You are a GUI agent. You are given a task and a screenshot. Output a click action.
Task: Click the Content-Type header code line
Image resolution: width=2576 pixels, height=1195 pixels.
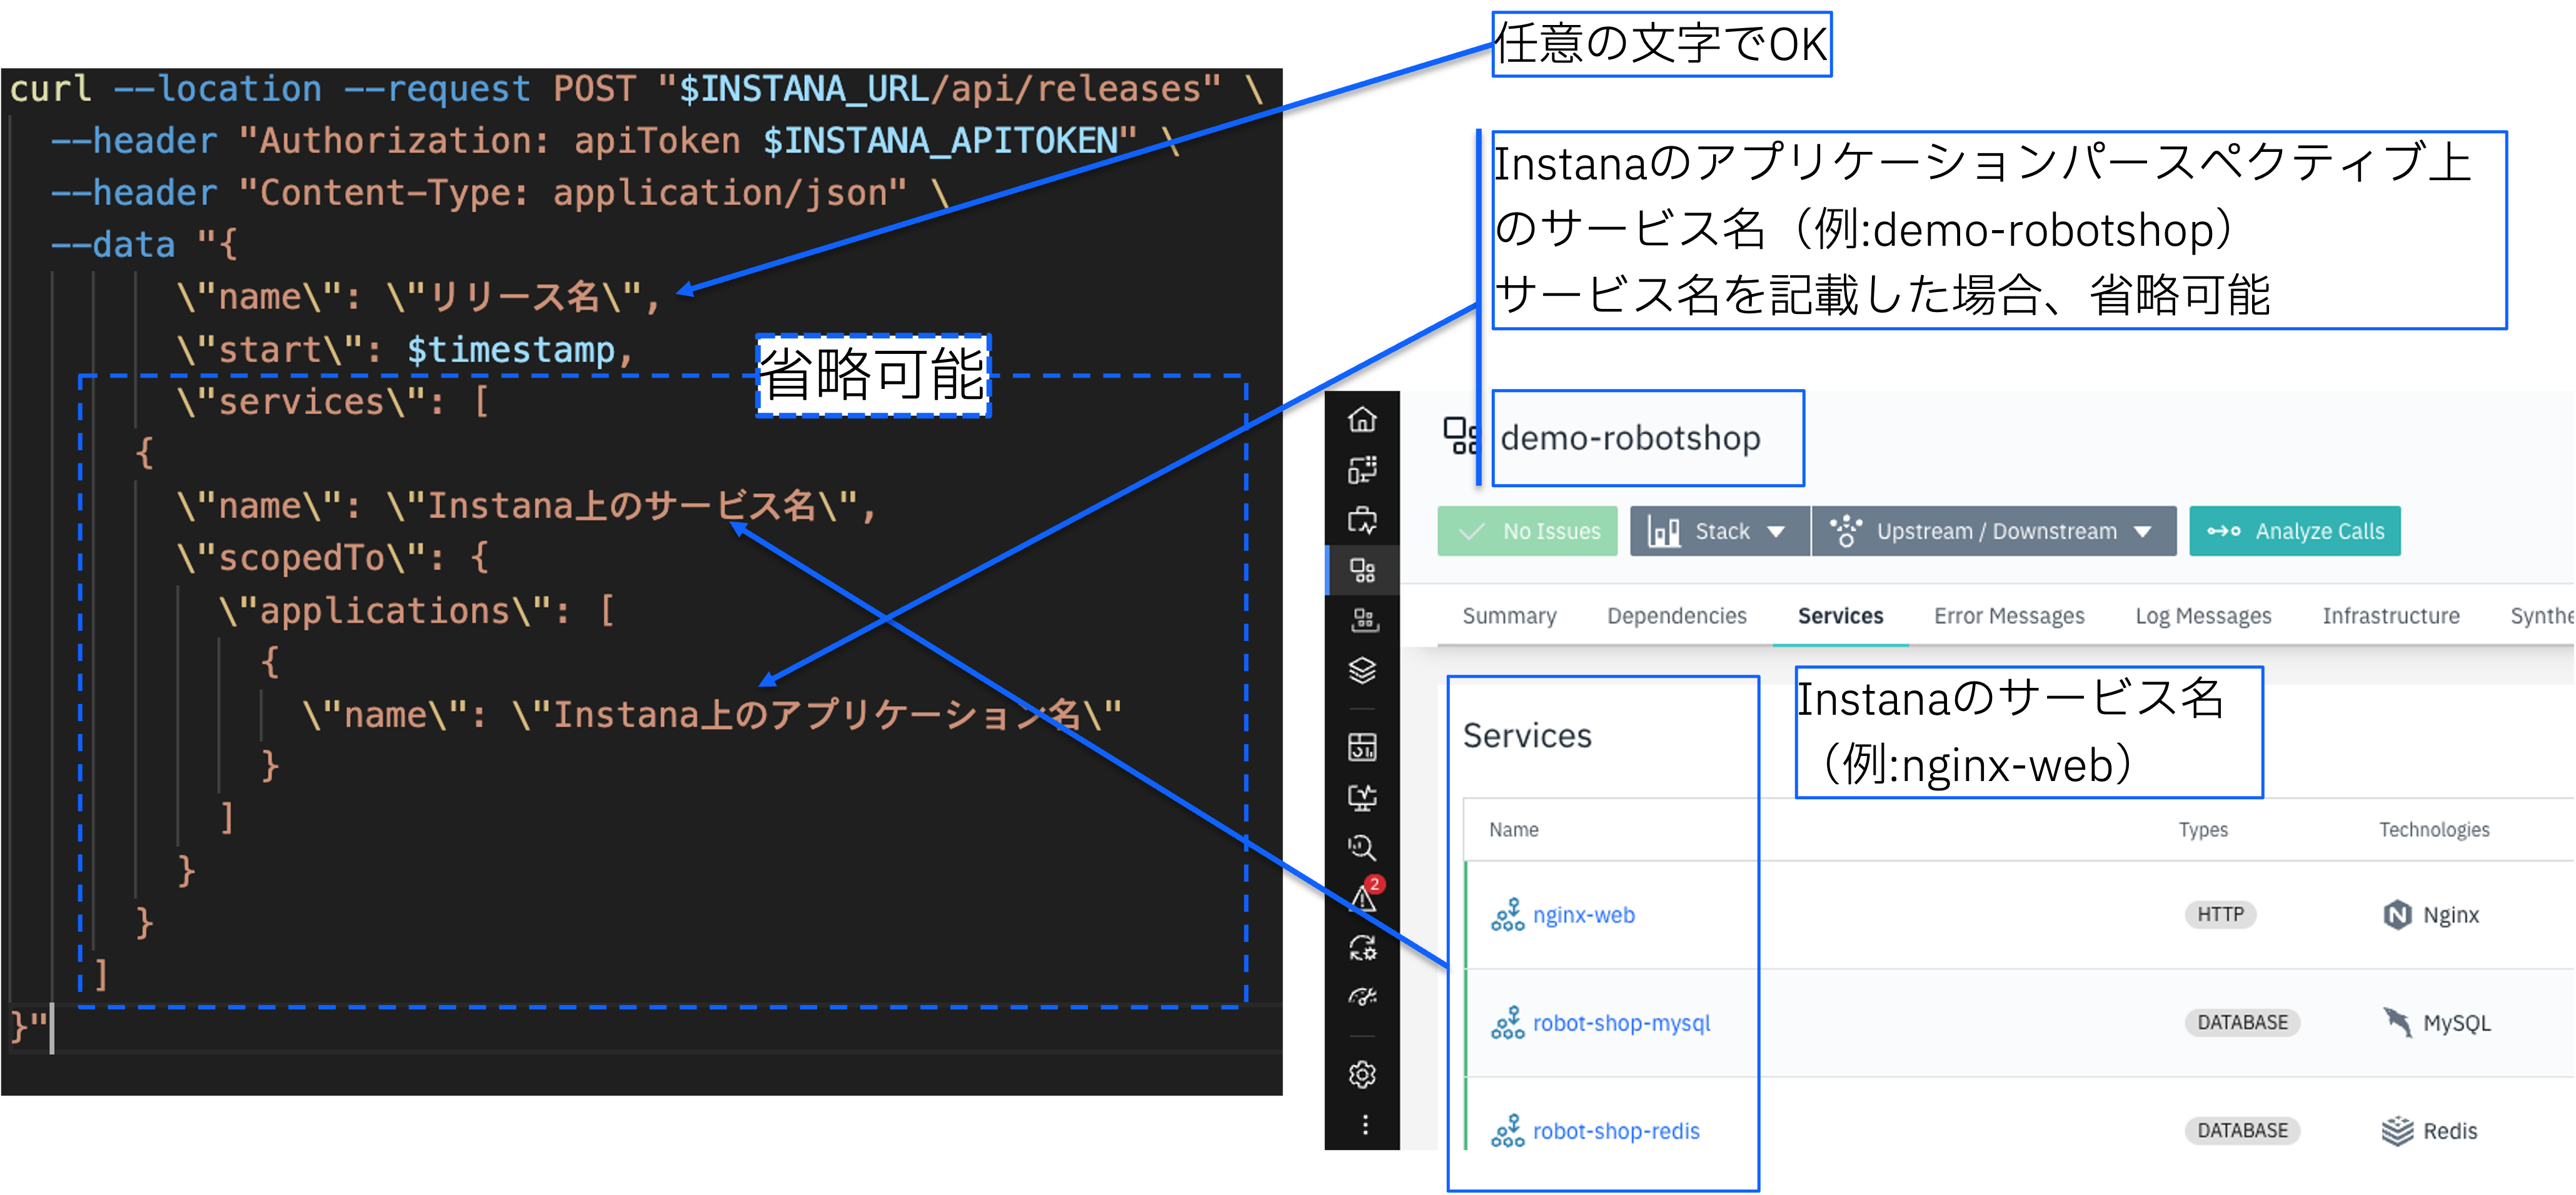pos(500,193)
